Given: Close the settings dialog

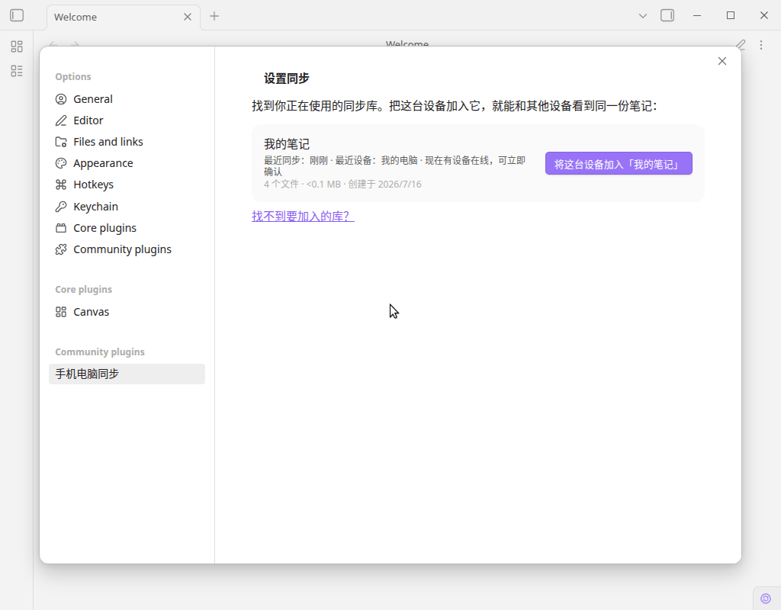Looking at the screenshot, I should pyautogui.click(x=722, y=61).
